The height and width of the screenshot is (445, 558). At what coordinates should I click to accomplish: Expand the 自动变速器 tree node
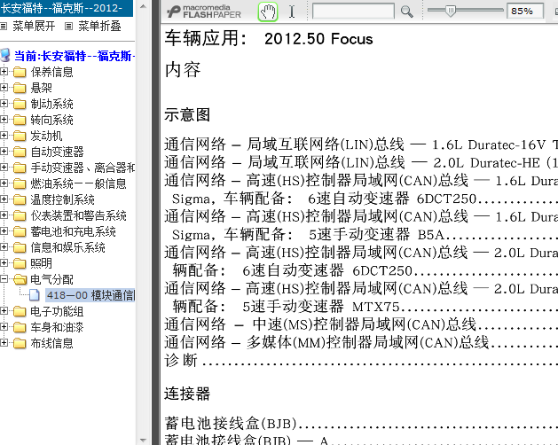(x=4, y=152)
